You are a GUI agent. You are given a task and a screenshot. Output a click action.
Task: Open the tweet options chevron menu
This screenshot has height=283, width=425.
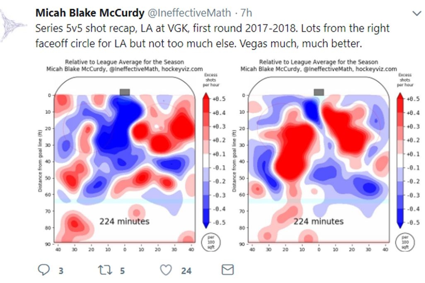click(x=417, y=13)
